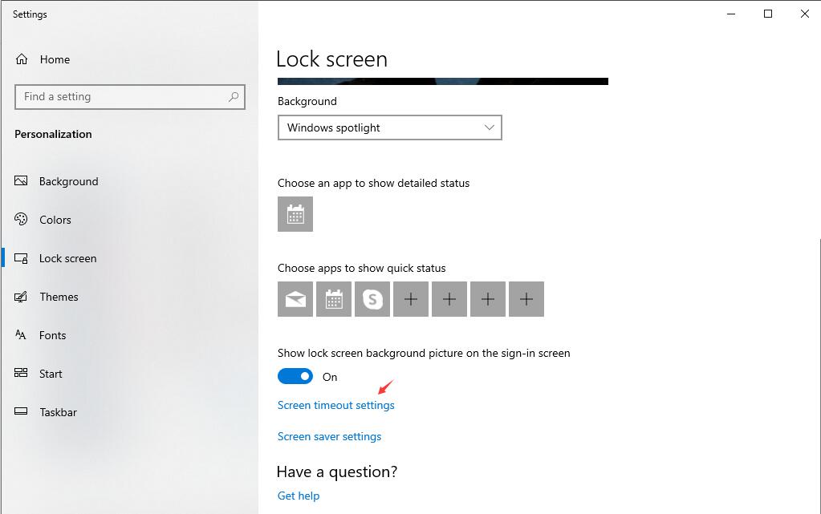The height and width of the screenshot is (514, 821).
Task: Click the Mail quick status icon
Action: tap(295, 298)
